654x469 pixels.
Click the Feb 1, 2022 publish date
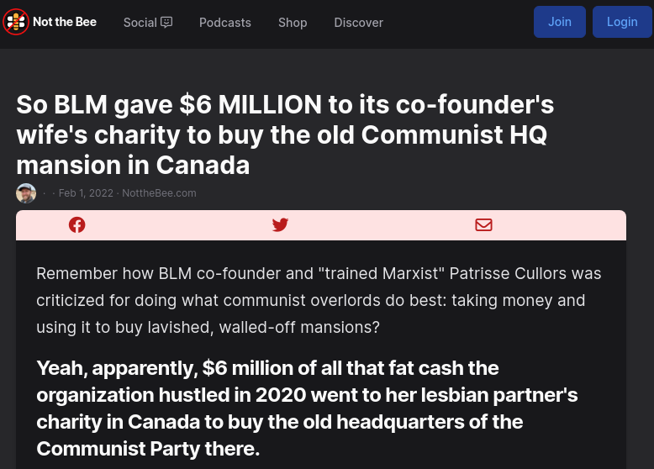(x=86, y=193)
